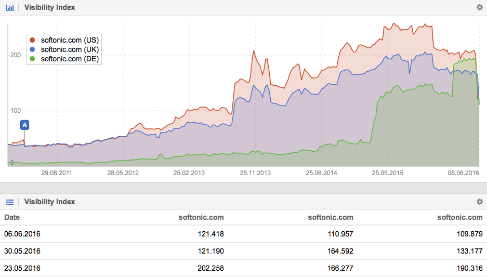
Task: Toggle softonic.com (DE) legend label
Action: click(x=70, y=59)
